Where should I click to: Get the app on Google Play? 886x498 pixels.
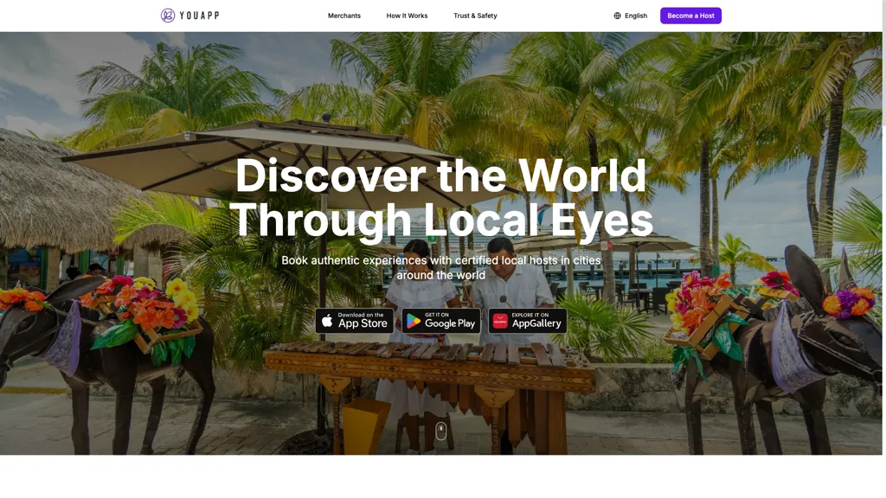point(440,321)
